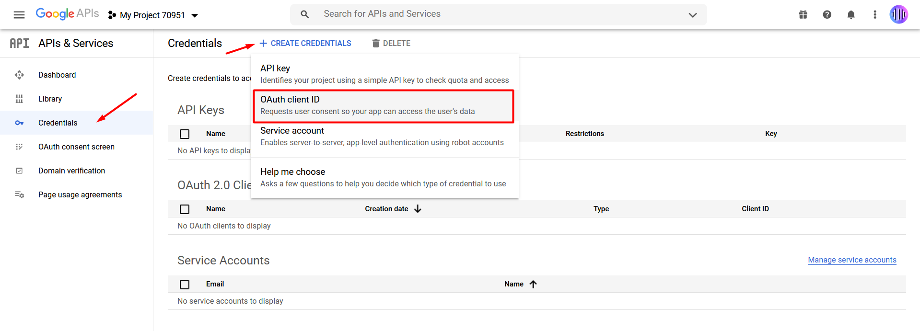Select all API keys checkbox
This screenshot has width=920, height=331.
click(185, 134)
